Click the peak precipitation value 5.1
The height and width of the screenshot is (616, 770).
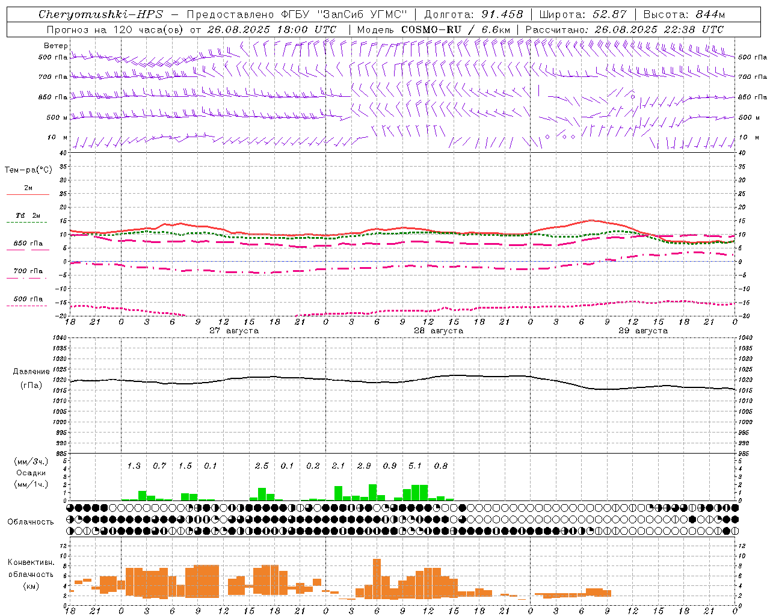415,466
